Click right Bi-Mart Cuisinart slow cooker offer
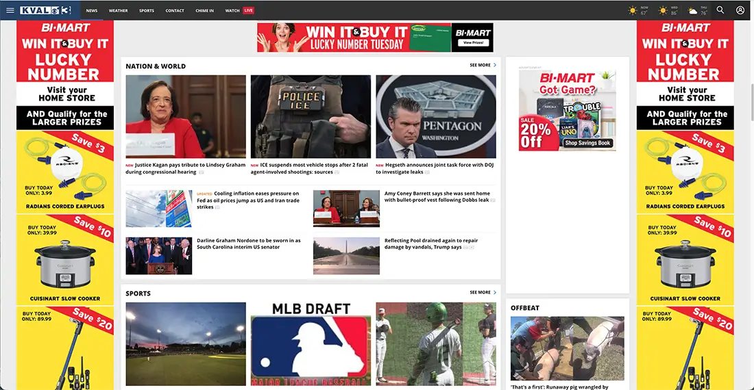Image resolution: width=754 pixels, height=390 pixels. 685,260
